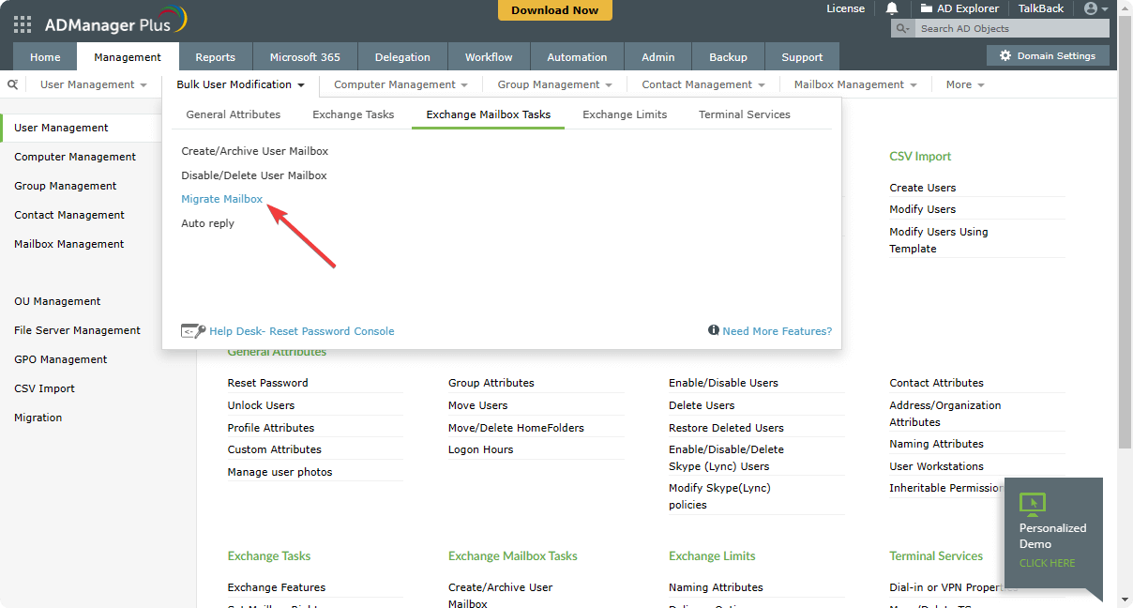Select Contact Management in left sidebar
This screenshot has width=1133, height=608.
(x=69, y=215)
